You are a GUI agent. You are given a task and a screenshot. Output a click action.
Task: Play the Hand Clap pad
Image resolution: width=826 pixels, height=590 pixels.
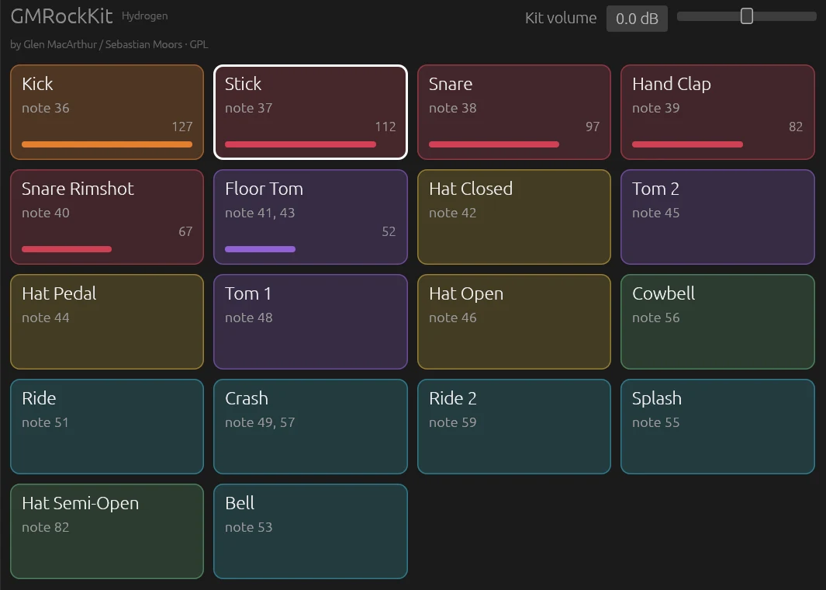[x=717, y=112]
